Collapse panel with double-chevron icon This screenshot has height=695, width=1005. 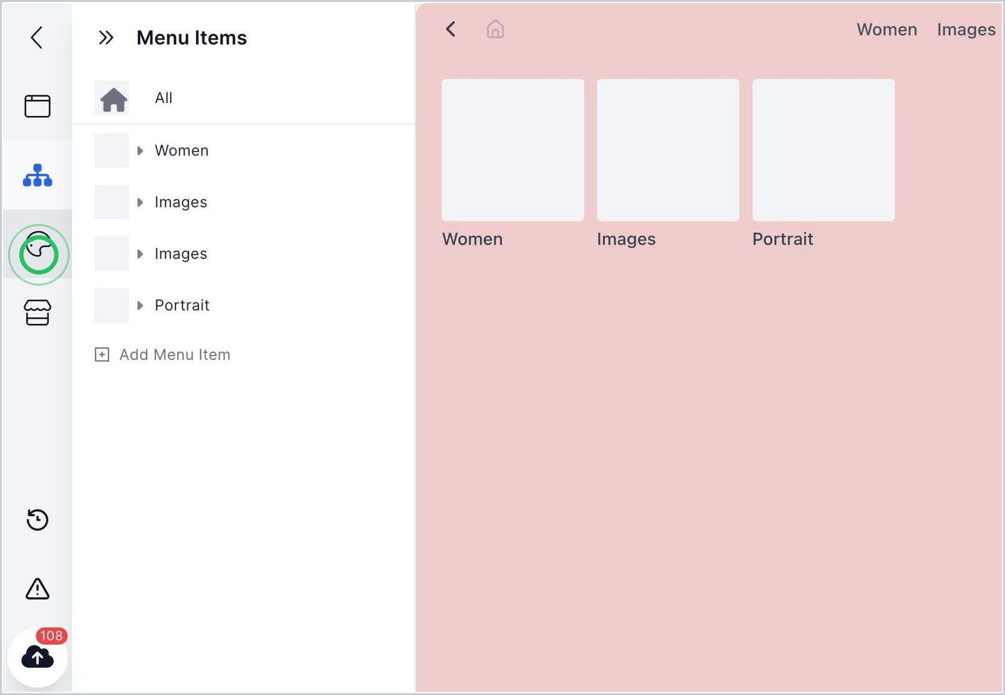point(106,38)
